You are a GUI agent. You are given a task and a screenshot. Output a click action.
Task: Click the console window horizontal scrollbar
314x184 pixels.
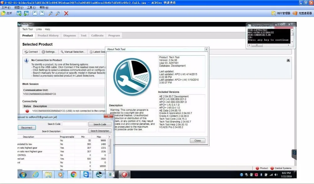tap(269, 45)
